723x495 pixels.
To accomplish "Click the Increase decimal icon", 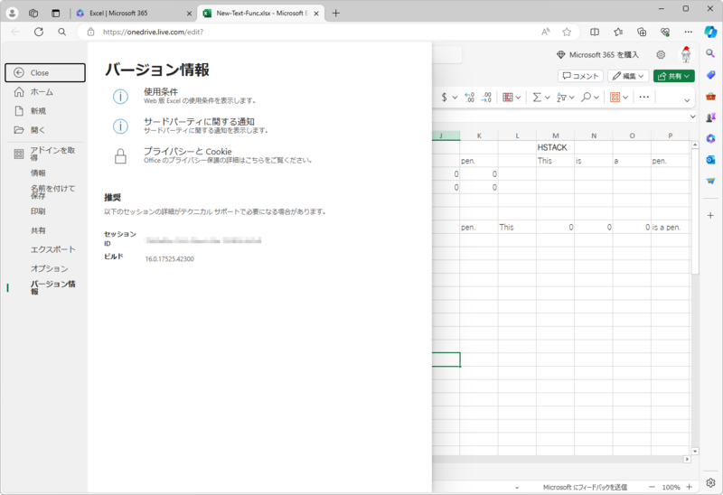I will [469, 97].
